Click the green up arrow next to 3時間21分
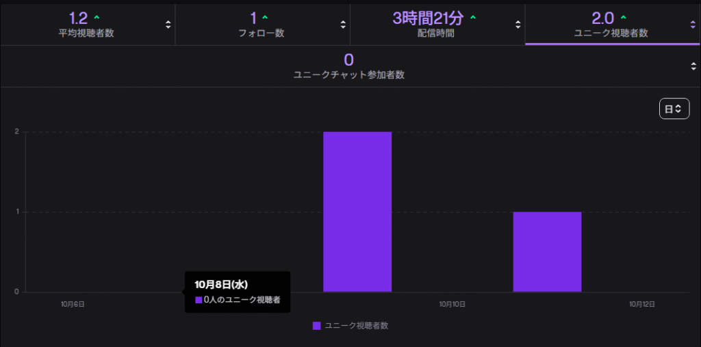The width and height of the screenshot is (701, 347). click(x=473, y=17)
